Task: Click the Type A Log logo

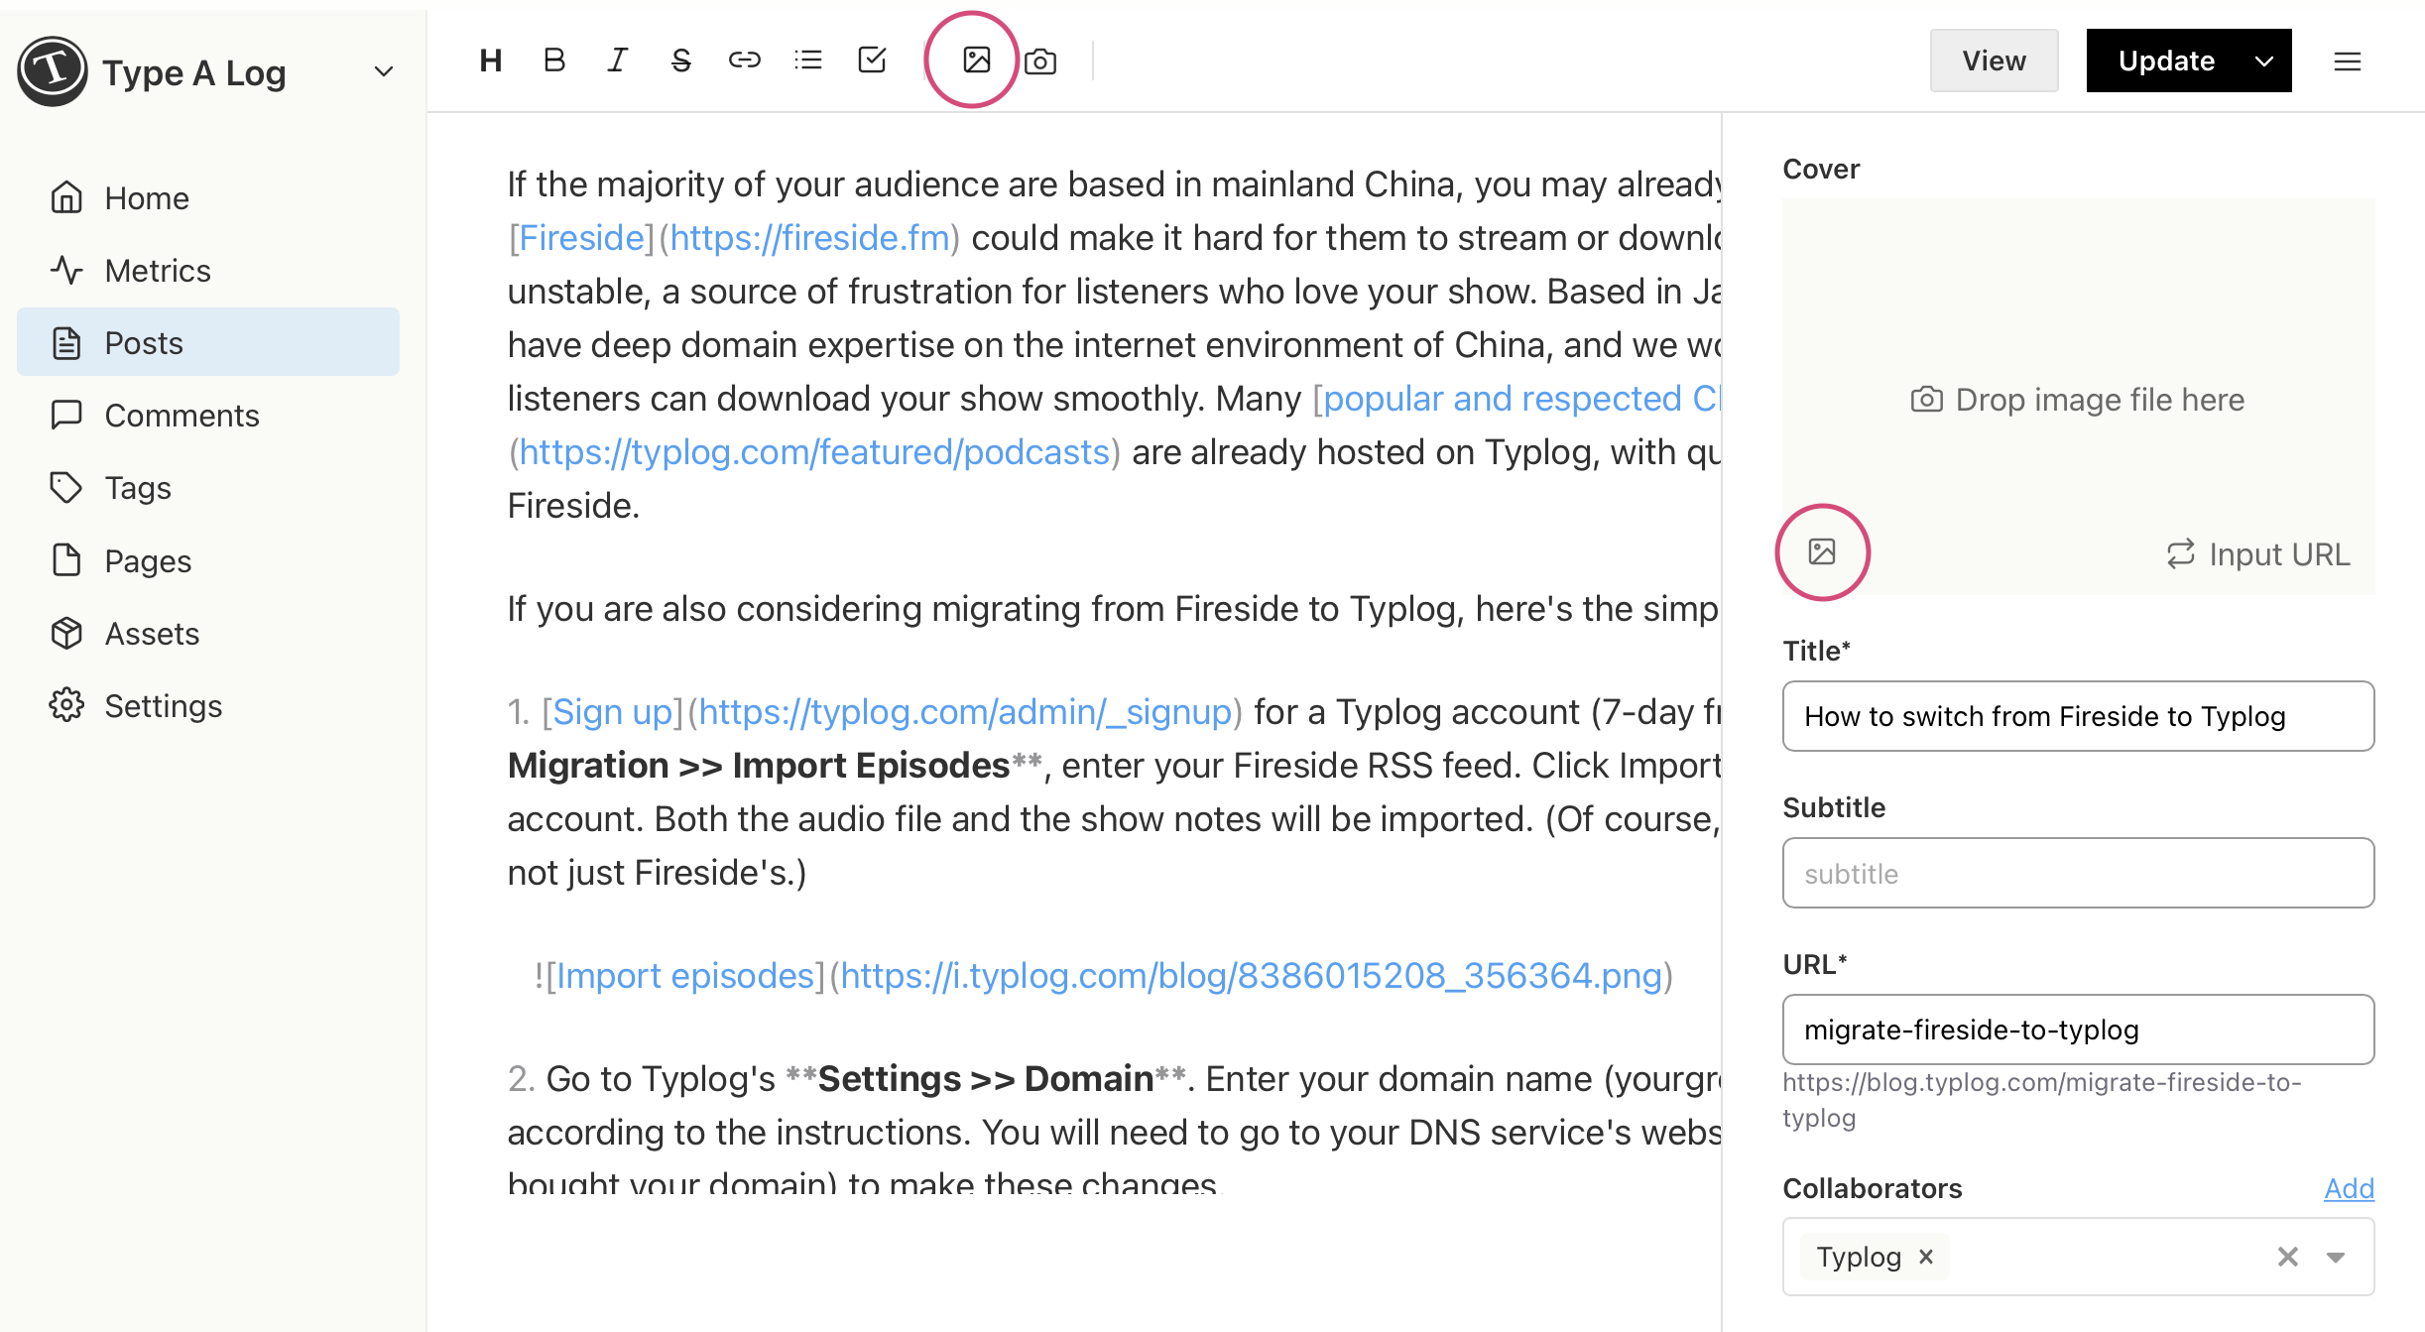Action: click(x=52, y=71)
